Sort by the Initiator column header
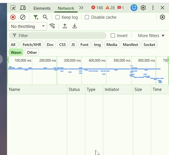Image resolution: width=169 pixels, height=155 pixels. coord(118,89)
